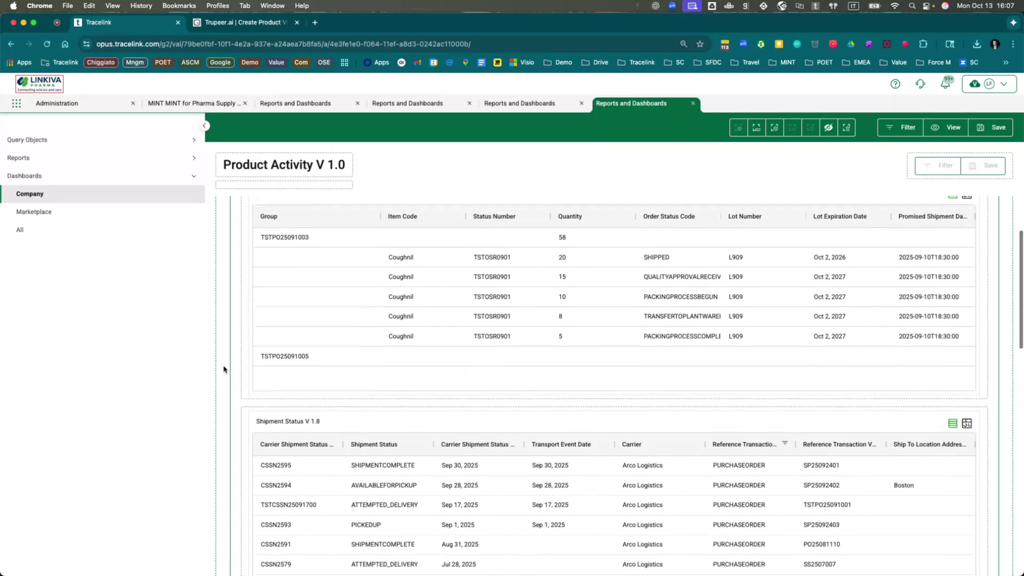
Task: Click the Save button in the toolbar
Action: click(990, 127)
